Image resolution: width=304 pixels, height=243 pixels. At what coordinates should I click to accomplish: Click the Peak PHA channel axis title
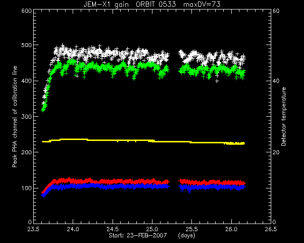pyautogui.click(x=15, y=116)
